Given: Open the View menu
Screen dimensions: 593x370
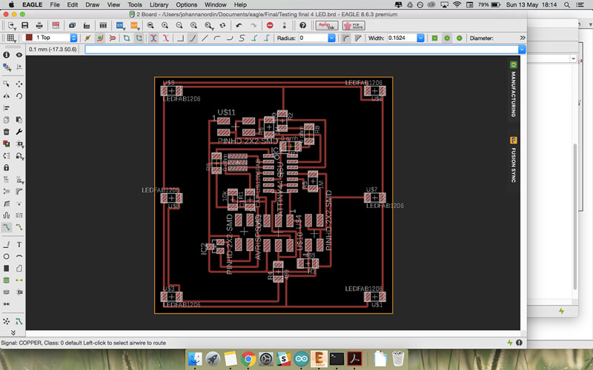Looking at the screenshot, I should (113, 4).
